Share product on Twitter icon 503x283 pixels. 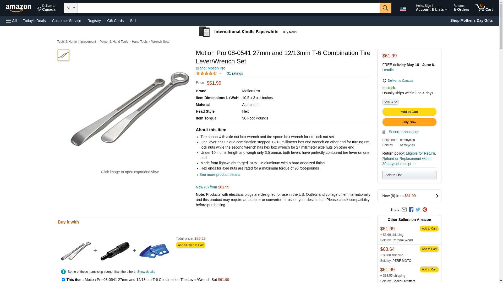[x=418, y=210]
